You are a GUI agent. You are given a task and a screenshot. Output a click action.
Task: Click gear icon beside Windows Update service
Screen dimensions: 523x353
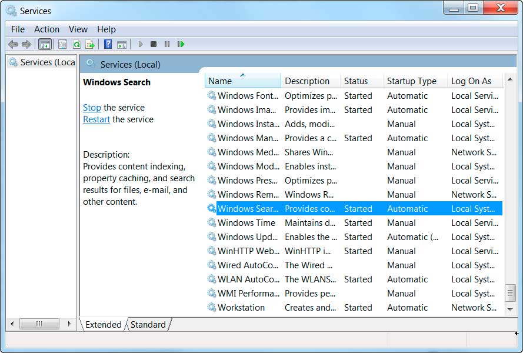tap(211, 237)
